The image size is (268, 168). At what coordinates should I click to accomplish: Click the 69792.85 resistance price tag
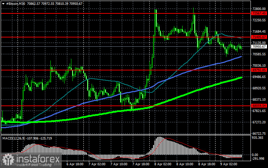point(259,70)
